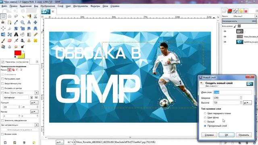Viewport: 258px width, 145px height.
Task: Click the Отменить cancel button
Action: [x=243, y=135]
